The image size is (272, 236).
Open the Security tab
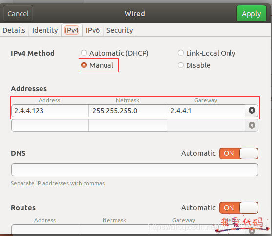coord(120,30)
